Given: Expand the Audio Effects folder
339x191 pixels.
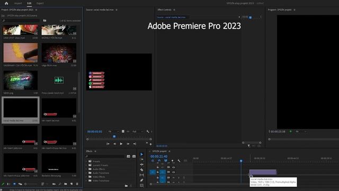Looking at the screenshot, I should [x=86, y=169].
